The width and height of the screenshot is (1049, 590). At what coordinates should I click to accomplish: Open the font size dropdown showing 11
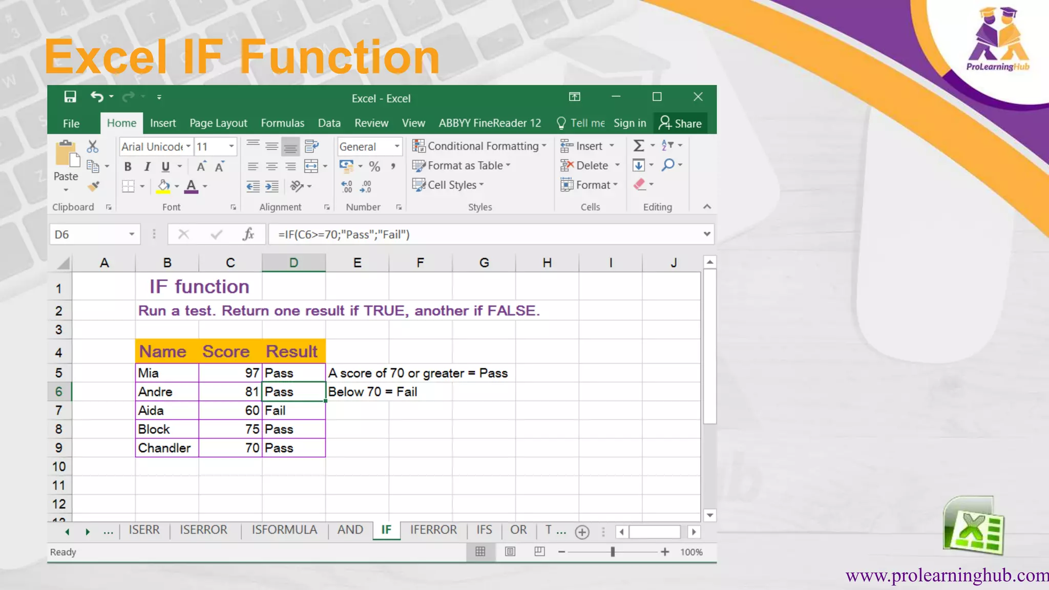232,146
